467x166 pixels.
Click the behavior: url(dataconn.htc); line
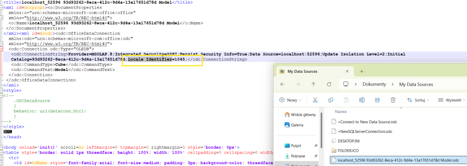tap(50, 111)
